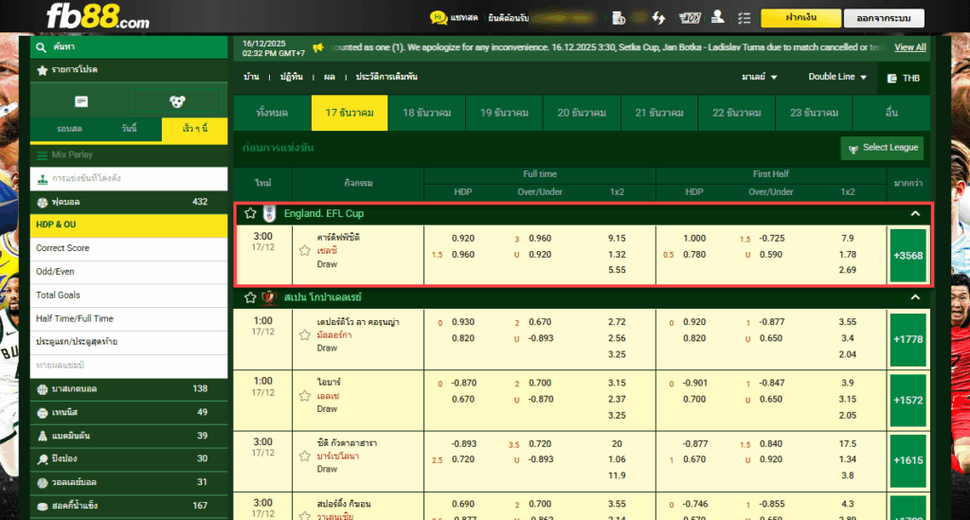The width and height of the screenshot is (970, 520).
Task: Click Chelsea full-time 1x2 odds 1.32
Action: [x=617, y=255]
